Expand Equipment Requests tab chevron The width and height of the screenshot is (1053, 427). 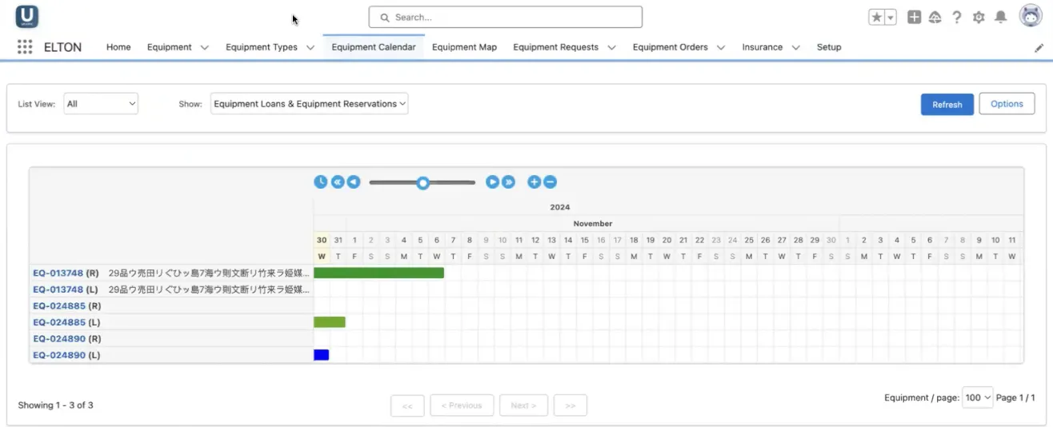[612, 47]
